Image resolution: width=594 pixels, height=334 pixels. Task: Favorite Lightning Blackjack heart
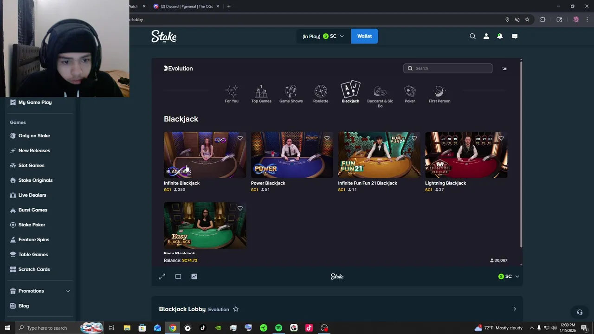pyautogui.click(x=501, y=138)
